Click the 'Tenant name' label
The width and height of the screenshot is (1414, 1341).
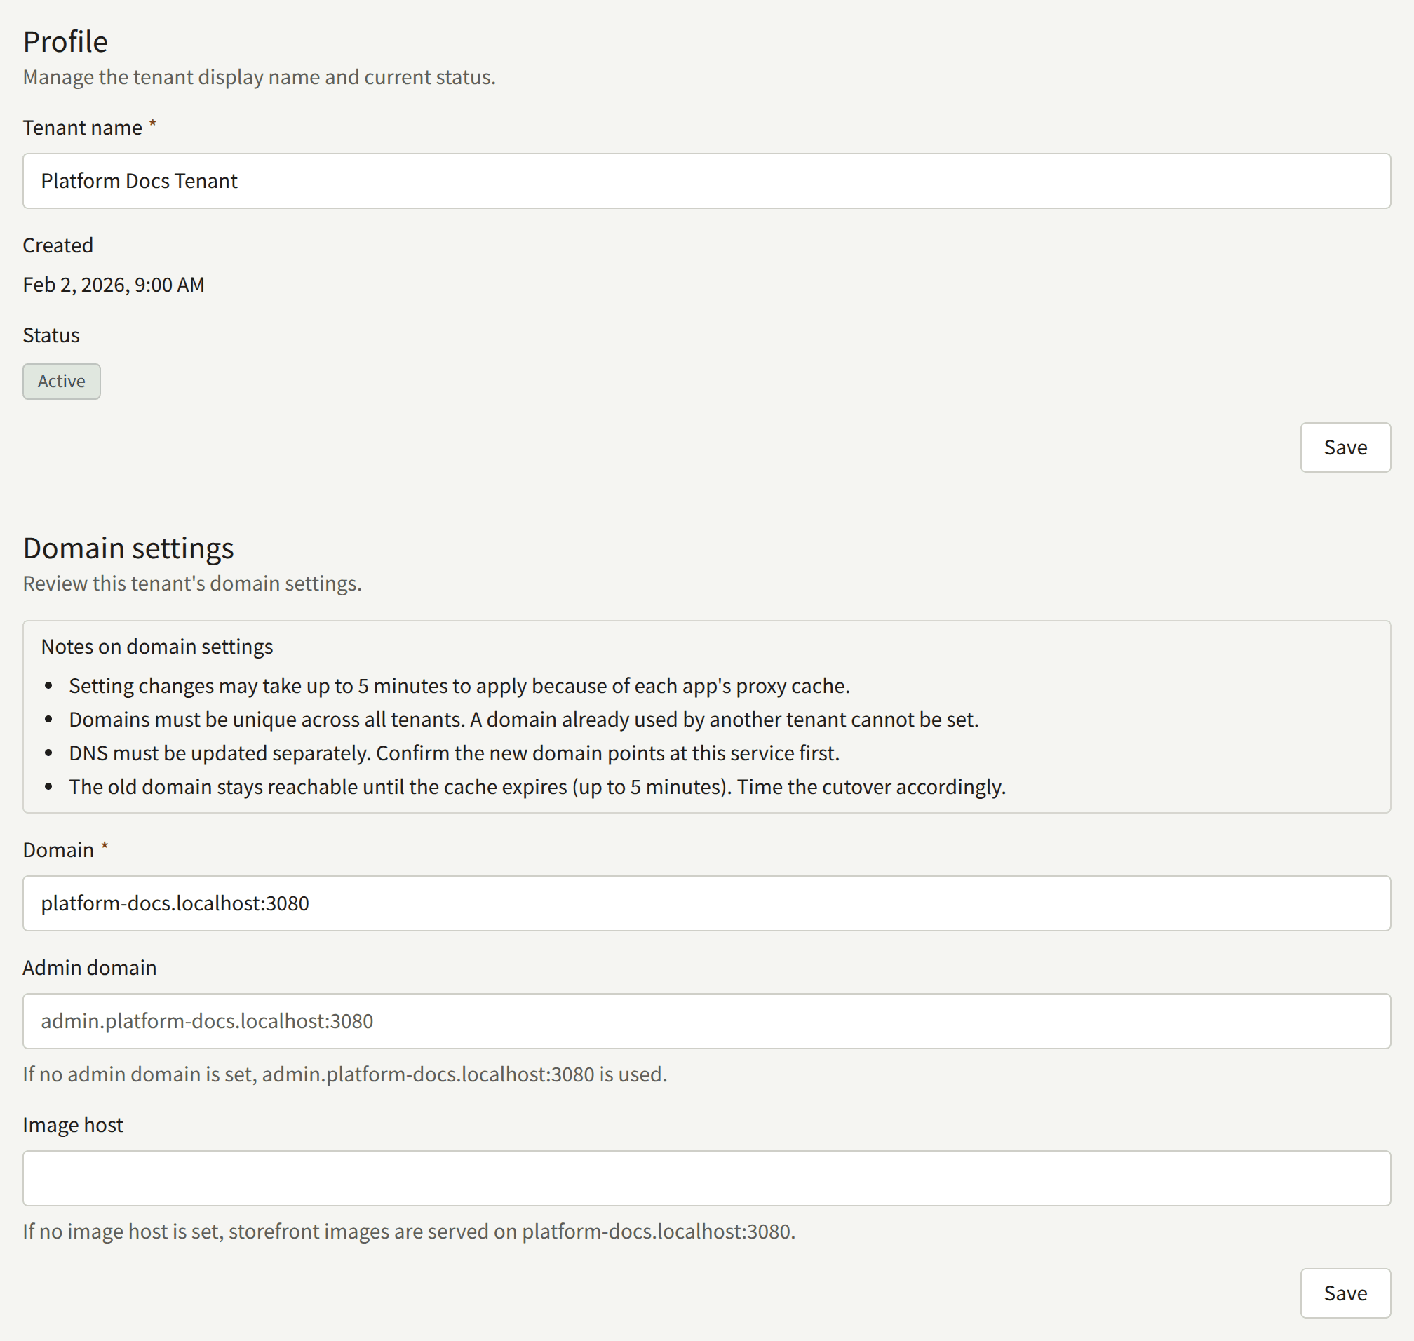82,127
